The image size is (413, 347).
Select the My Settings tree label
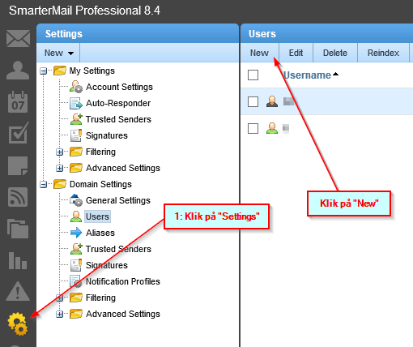pos(92,71)
